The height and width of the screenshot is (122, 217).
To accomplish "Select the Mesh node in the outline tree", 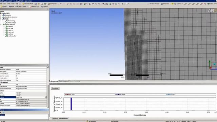I will click(x=7, y=19).
